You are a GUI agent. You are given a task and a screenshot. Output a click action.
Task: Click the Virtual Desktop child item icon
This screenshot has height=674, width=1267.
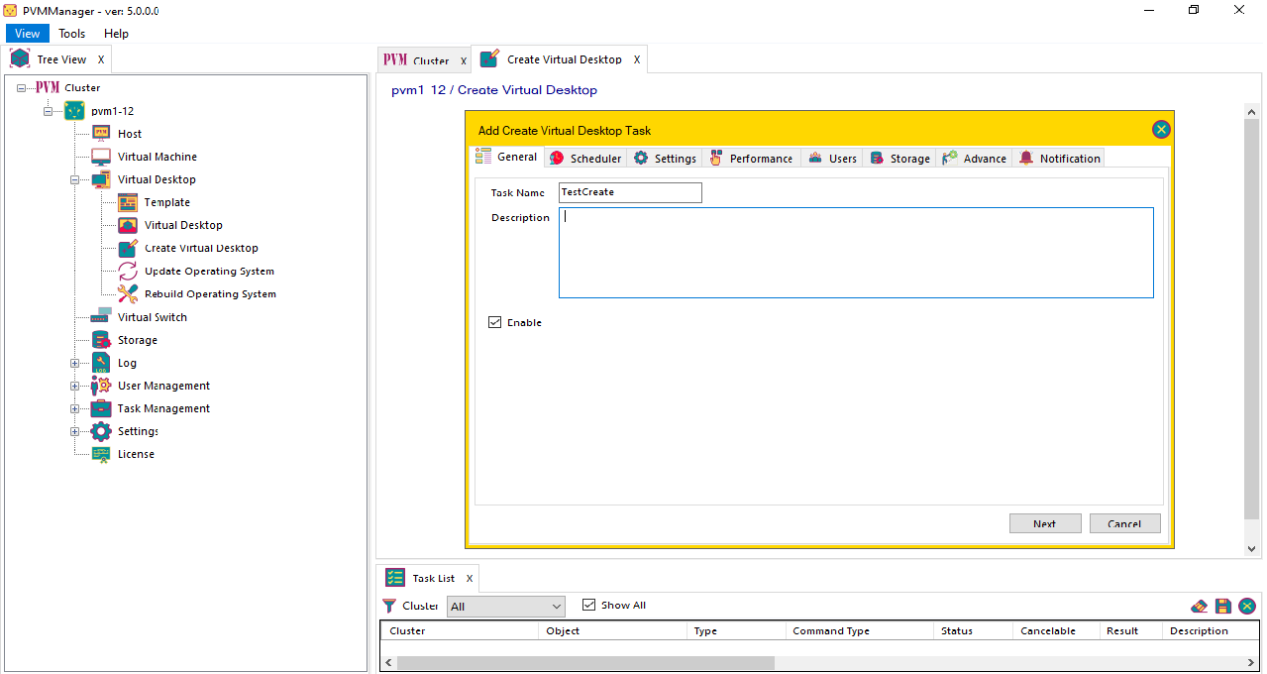[x=128, y=225]
